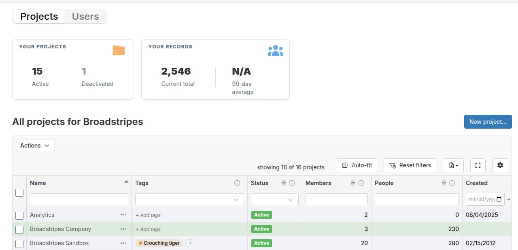The height and width of the screenshot is (250, 518).
Task: Open calendar picker in Created filter
Action: (x=499, y=199)
